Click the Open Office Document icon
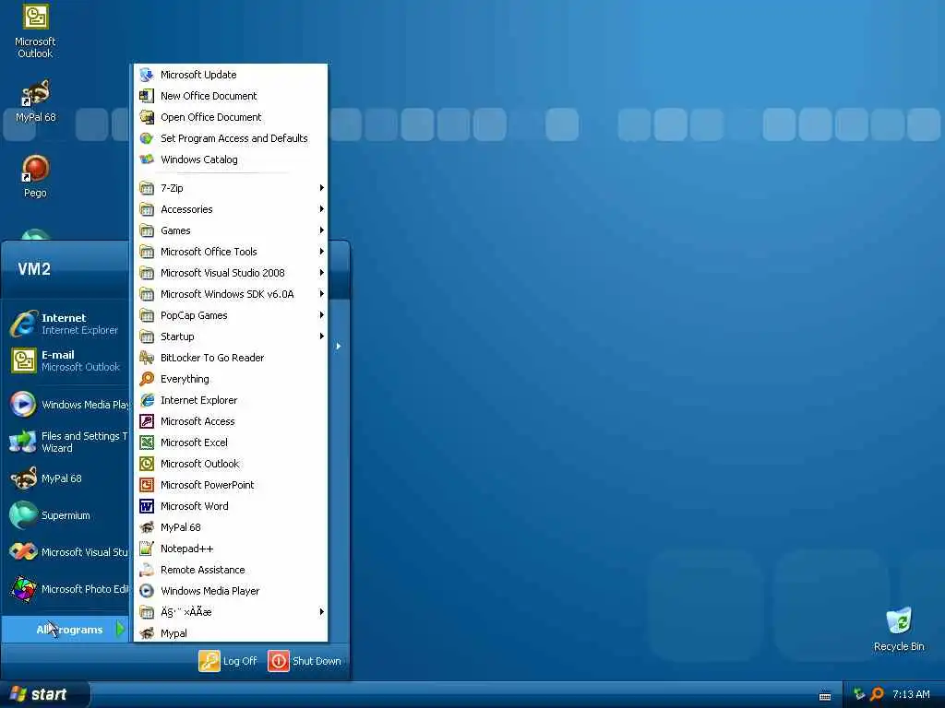 147,117
